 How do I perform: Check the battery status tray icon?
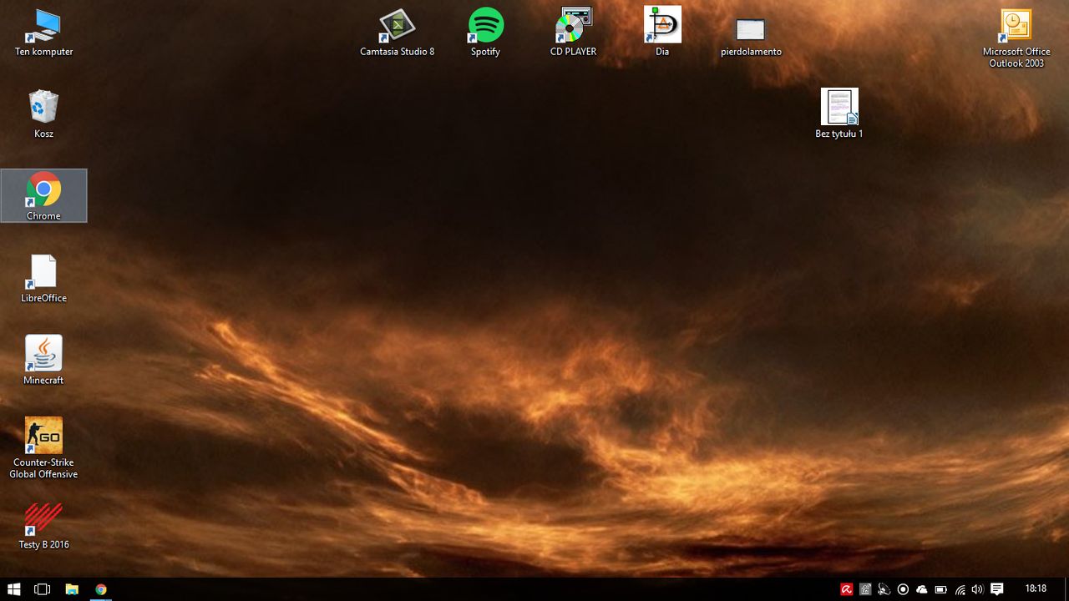(x=940, y=589)
